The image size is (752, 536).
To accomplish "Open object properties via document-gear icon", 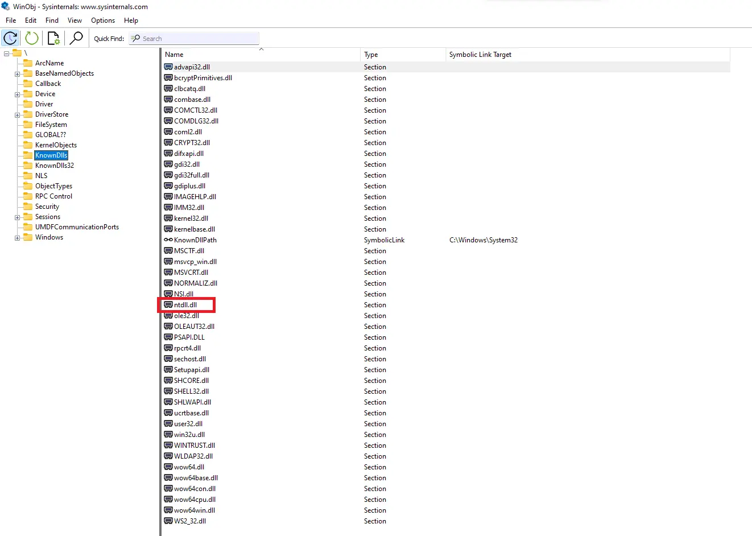I will (x=54, y=38).
